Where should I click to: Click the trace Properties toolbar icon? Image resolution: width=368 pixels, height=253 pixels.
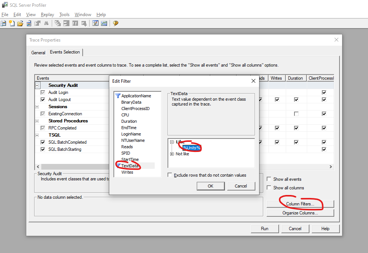tap(38, 23)
